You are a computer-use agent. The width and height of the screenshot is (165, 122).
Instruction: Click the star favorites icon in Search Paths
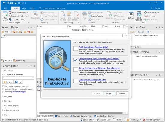pyautogui.click(x=32, y=32)
